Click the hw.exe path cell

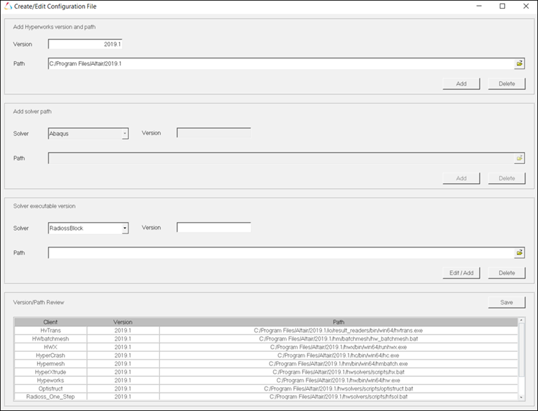point(338,380)
